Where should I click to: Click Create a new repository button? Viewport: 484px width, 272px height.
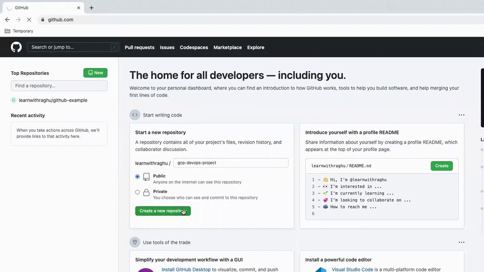coord(163,211)
